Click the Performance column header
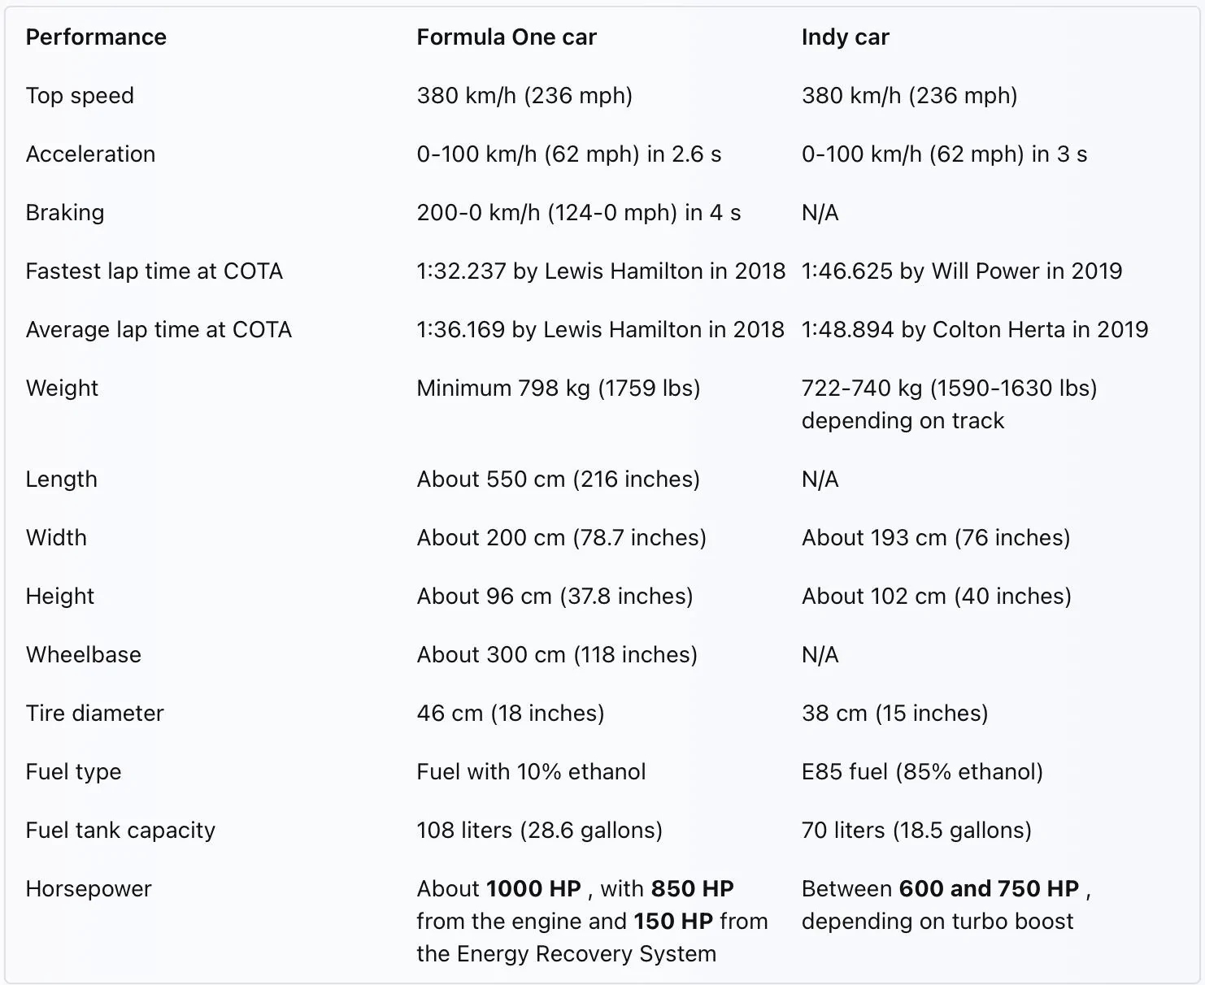 coord(96,37)
